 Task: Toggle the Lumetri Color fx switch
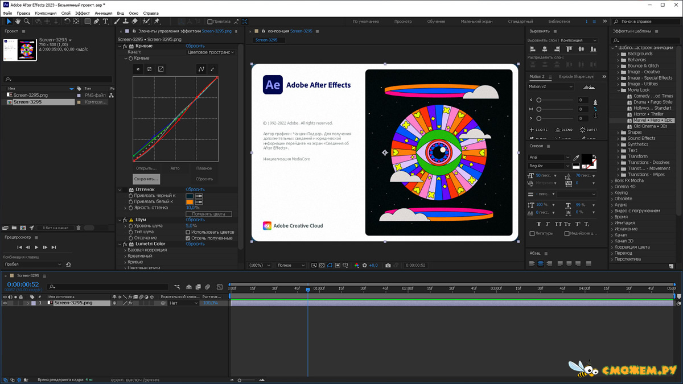pyautogui.click(x=125, y=244)
